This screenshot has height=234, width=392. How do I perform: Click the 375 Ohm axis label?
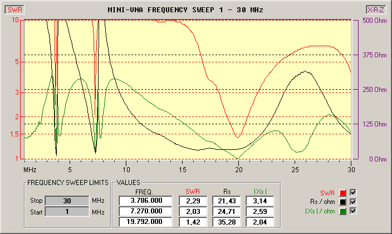point(375,55)
